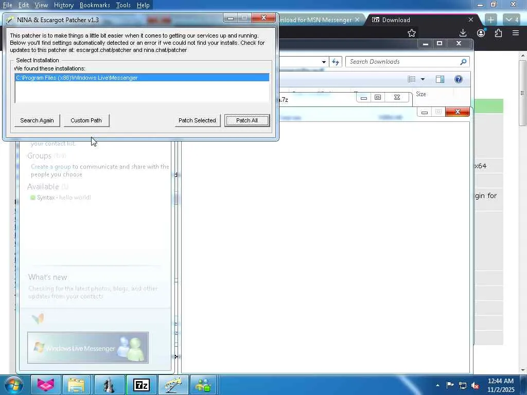Open the Help menu
527x395 pixels.
point(143,5)
